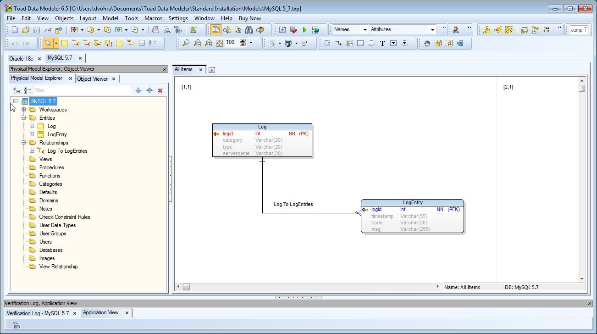This screenshot has height=334, width=597.
Task: Click the green Run arrow icon
Action: click(x=304, y=30)
